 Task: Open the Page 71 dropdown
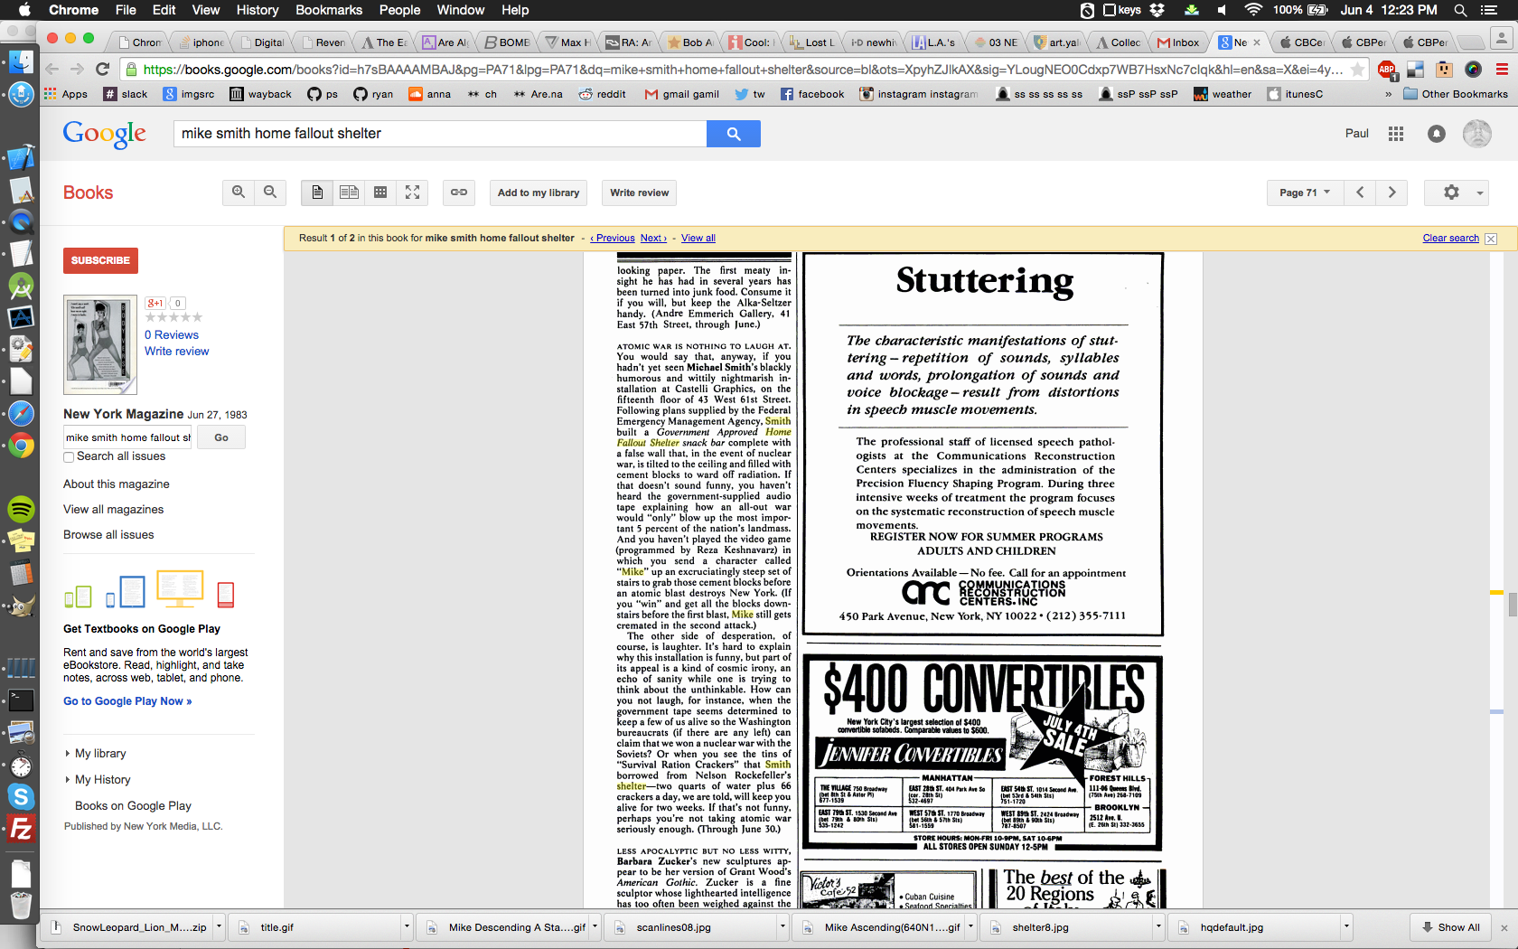pyautogui.click(x=1305, y=193)
